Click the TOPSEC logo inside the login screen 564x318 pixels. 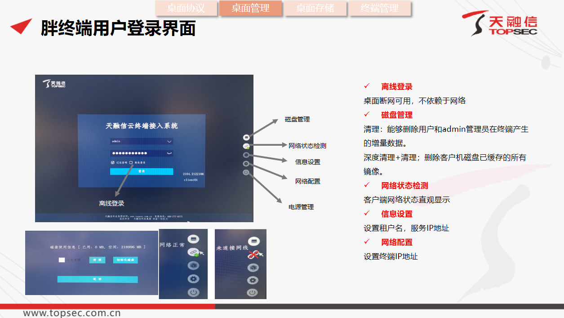[54, 84]
